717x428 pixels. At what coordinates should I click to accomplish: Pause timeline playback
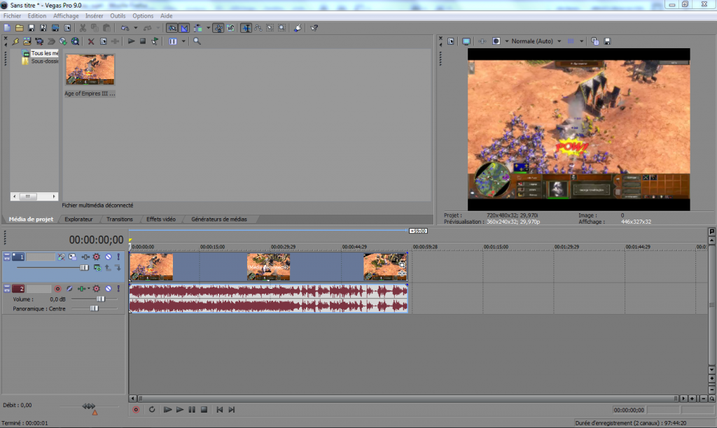click(192, 410)
